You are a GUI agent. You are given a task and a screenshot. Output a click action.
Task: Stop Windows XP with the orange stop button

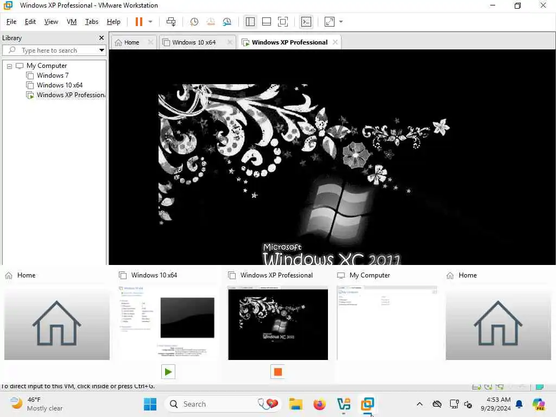(277, 371)
